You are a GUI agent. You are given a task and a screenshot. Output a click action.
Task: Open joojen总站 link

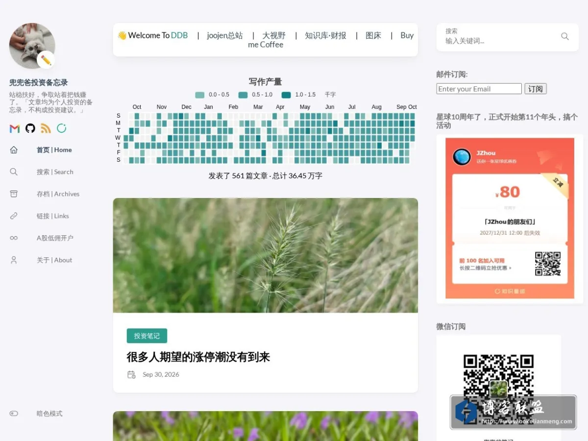225,35
